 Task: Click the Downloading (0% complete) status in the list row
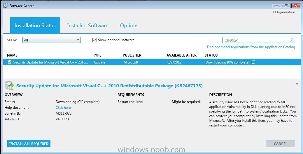(x=227, y=62)
